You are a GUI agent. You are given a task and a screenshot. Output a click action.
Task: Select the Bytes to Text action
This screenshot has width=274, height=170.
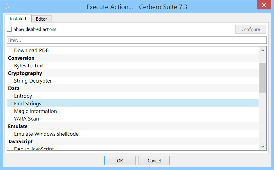pyautogui.click(x=29, y=66)
